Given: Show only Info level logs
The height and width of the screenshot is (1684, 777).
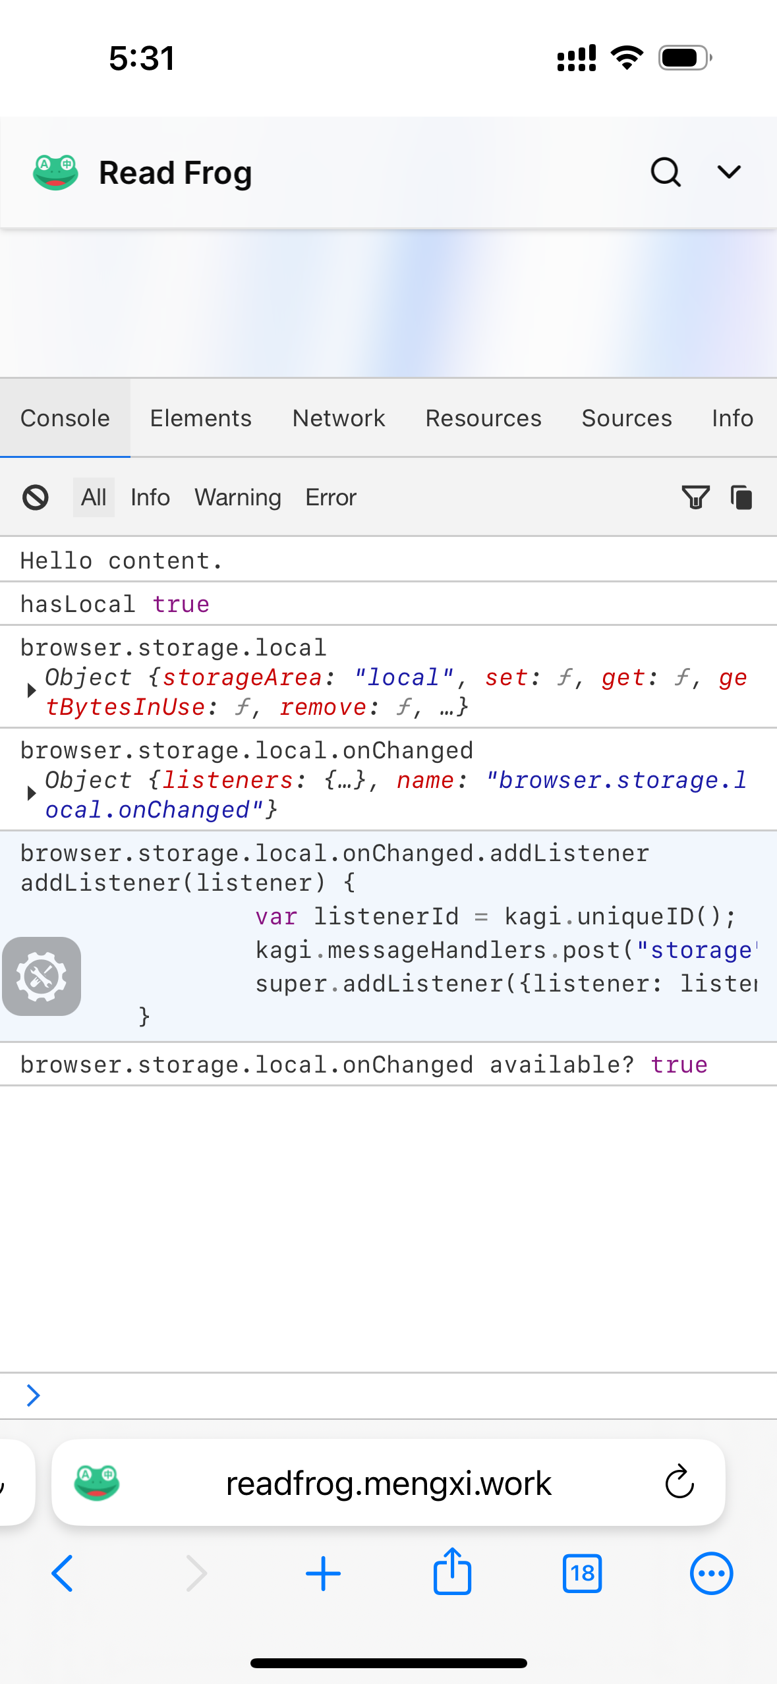Looking at the screenshot, I should point(150,497).
